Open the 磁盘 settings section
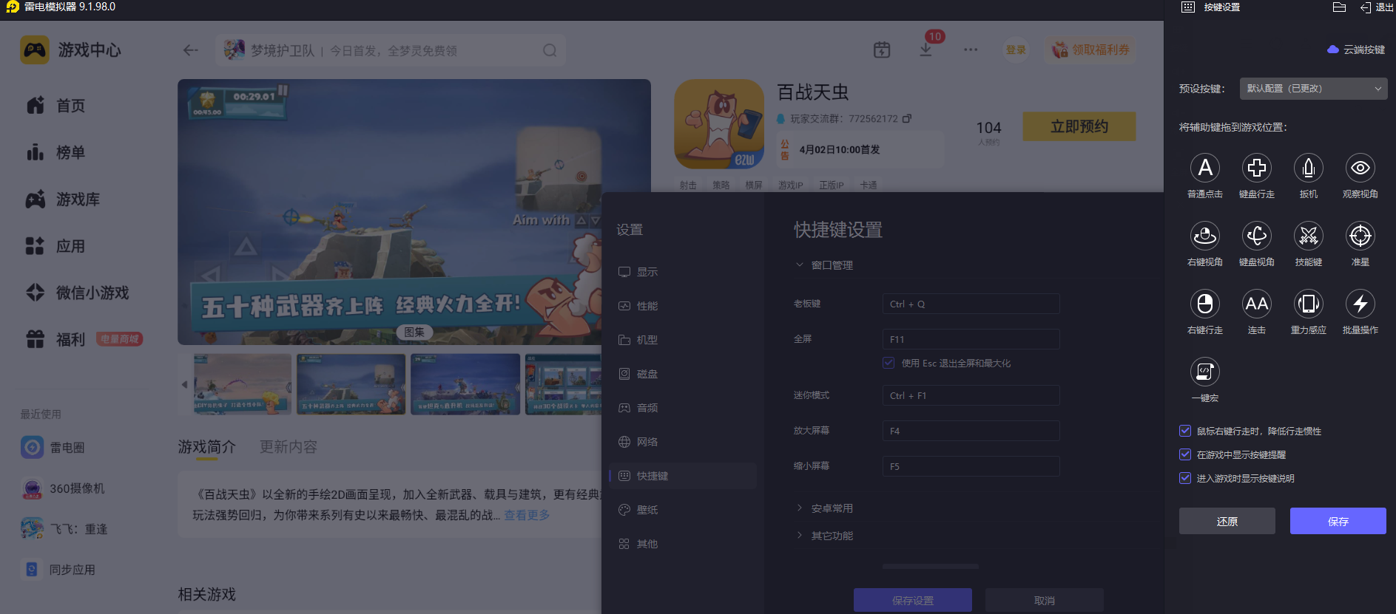Viewport: 1396px width, 614px height. (x=683, y=374)
